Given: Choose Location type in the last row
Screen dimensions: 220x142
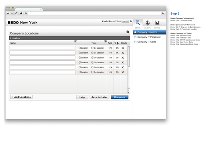Looking at the screenshot, I should [80, 72].
